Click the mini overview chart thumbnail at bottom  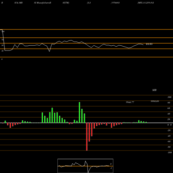tap(85, 166)
